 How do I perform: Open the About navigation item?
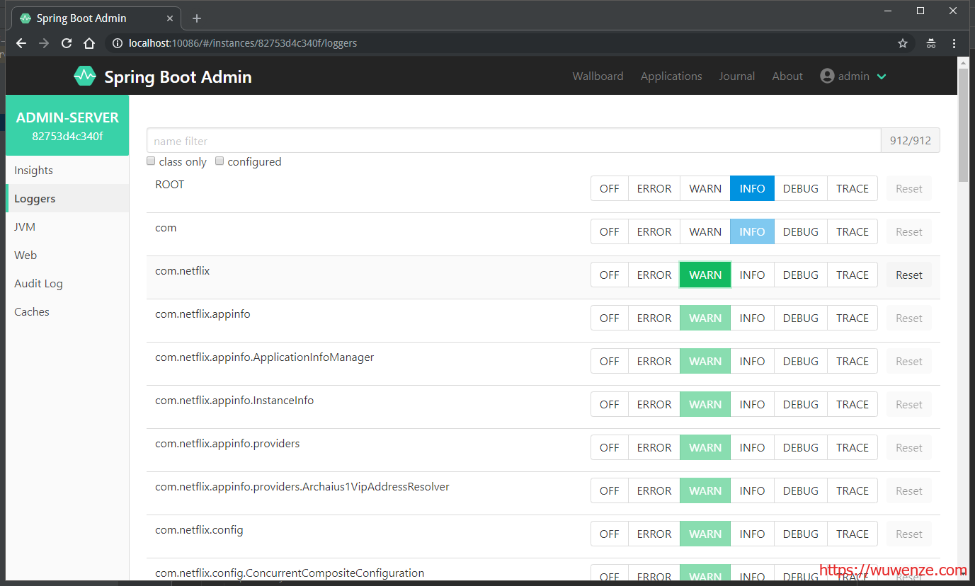coord(787,76)
